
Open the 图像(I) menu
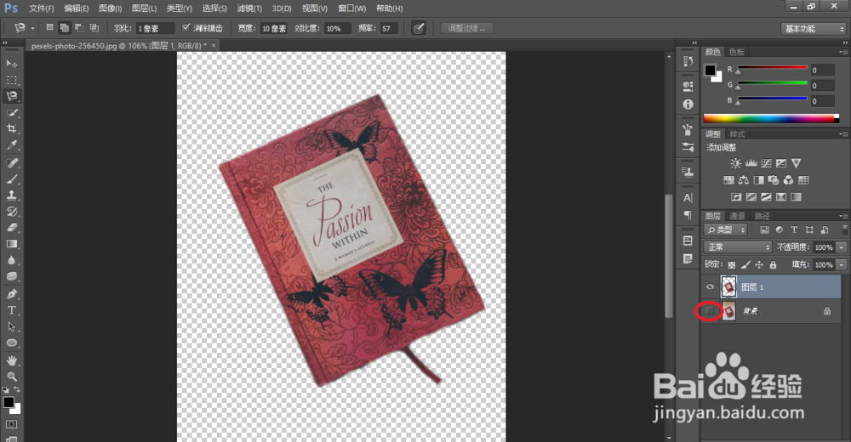point(110,8)
